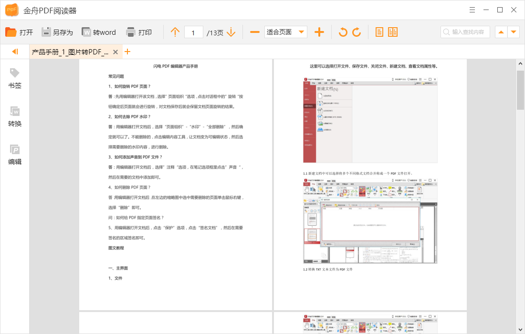Jump to next search result
525x334 pixels.
click(514, 32)
